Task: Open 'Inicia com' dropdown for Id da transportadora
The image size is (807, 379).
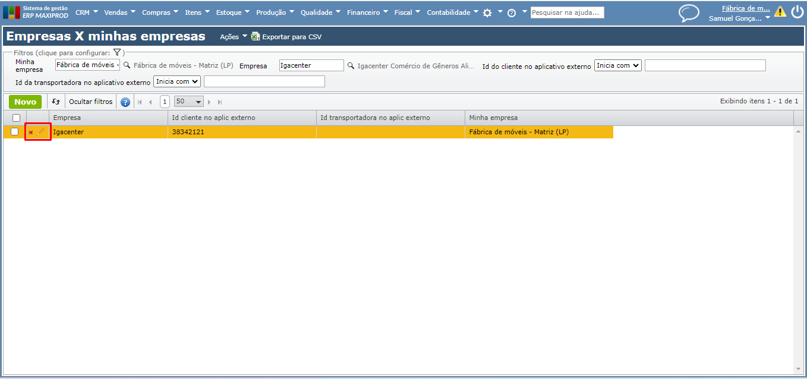Action: tap(177, 81)
